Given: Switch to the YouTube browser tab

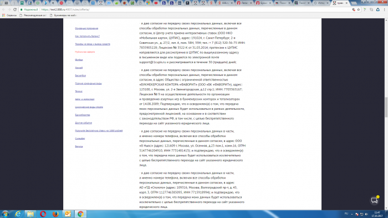Looking at the screenshot, I should tap(156, 3).
